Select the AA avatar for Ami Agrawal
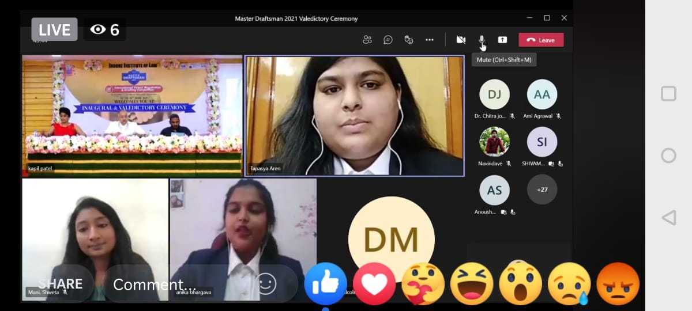The width and height of the screenshot is (692, 311). point(542,94)
